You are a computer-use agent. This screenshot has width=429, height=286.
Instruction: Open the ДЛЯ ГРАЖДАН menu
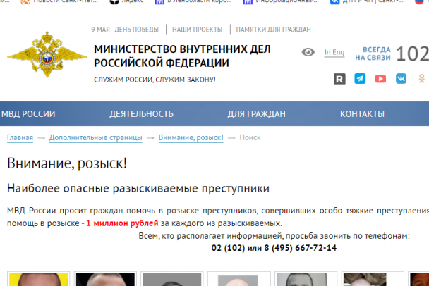[256, 114]
